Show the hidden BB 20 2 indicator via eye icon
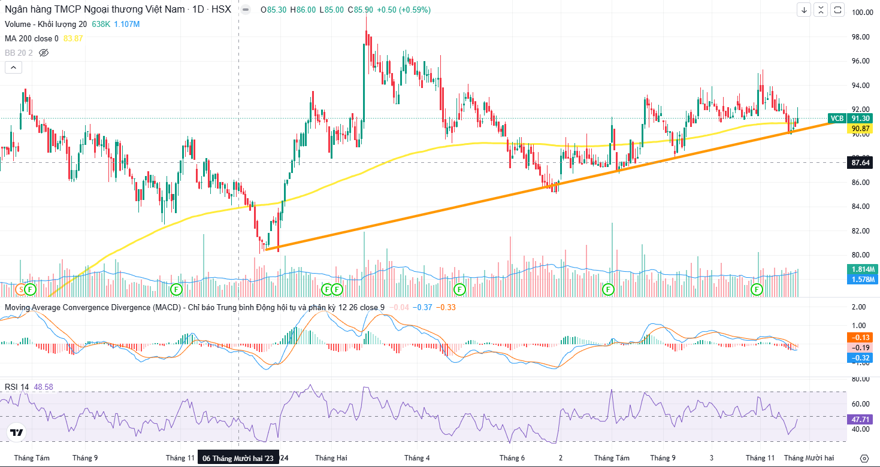This screenshot has width=880, height=467. point(43,53)
